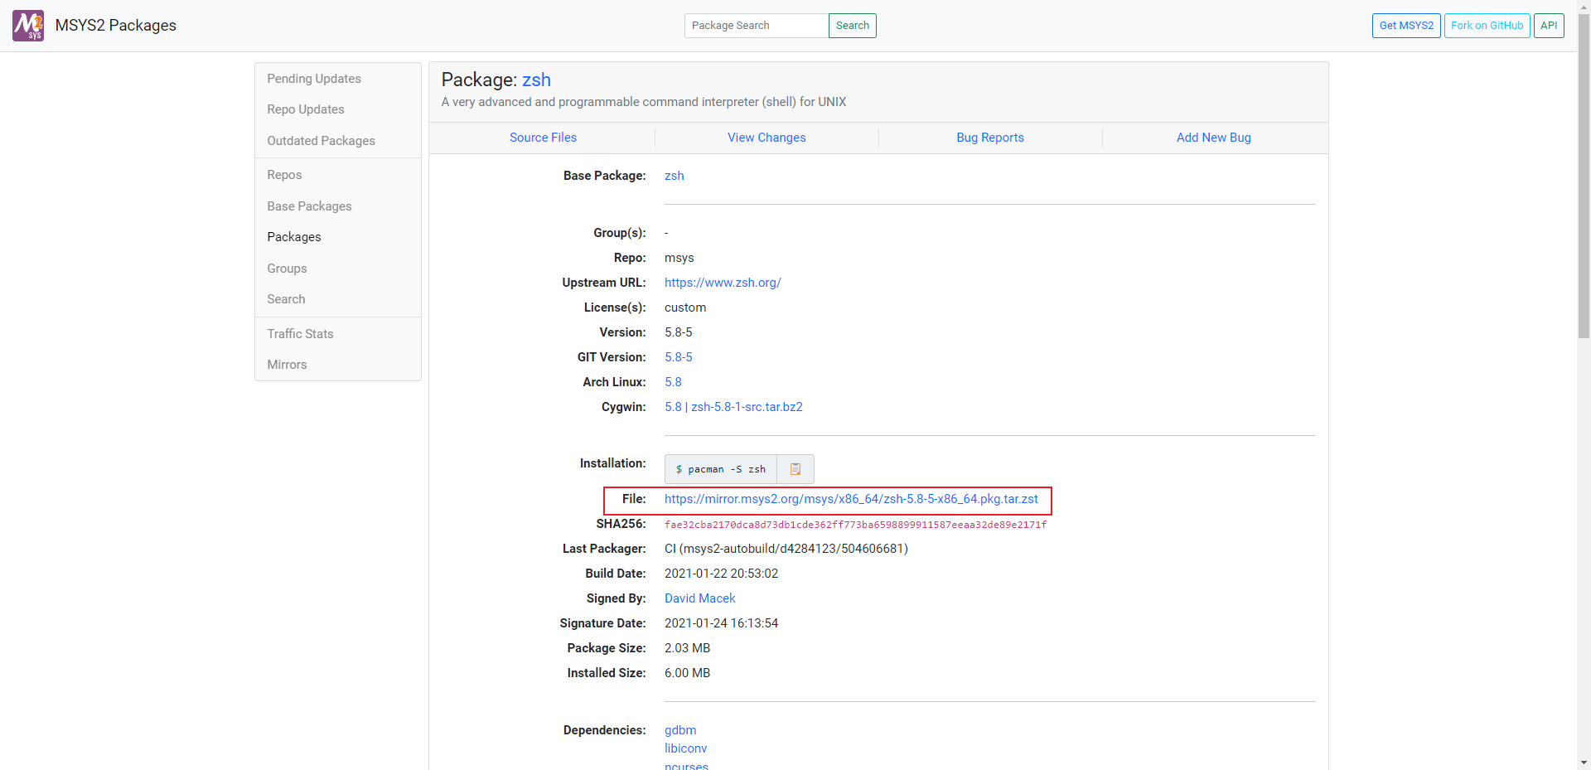Open Arch Linux 5.8 link
Screen dimensions: 1591x770
click(x=673, y=382)
